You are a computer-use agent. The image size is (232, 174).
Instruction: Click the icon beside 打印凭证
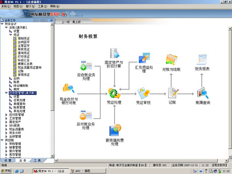pos(15,56)
